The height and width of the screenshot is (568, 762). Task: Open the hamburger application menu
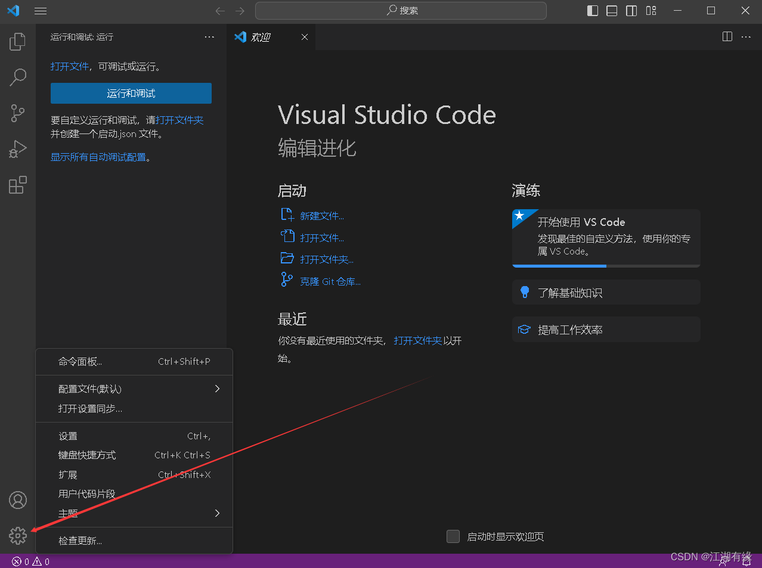[41, 11]
